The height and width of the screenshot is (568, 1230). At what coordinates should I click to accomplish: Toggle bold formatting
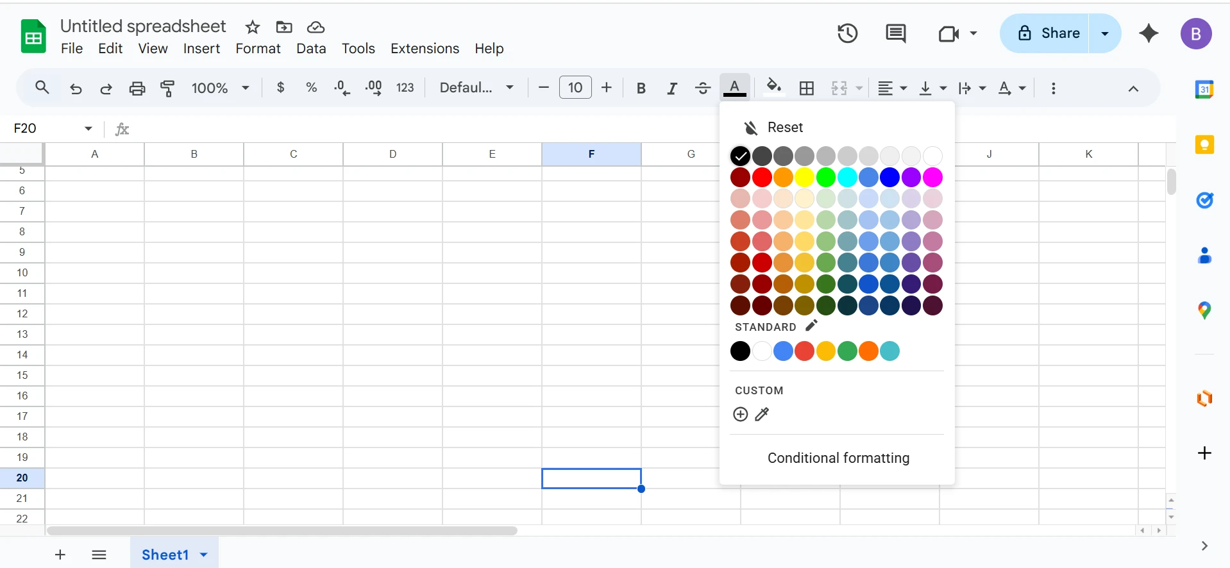tap(641, 88)
